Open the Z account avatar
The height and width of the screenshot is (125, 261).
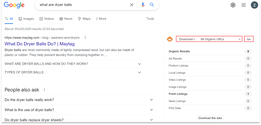pos(254,5)
